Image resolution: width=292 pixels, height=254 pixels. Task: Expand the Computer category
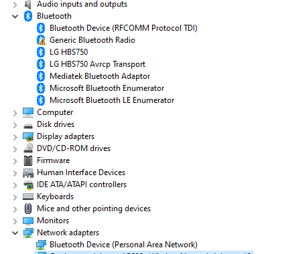(15, 113)
